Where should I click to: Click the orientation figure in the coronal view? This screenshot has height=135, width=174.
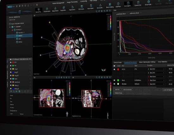point(67,114)
